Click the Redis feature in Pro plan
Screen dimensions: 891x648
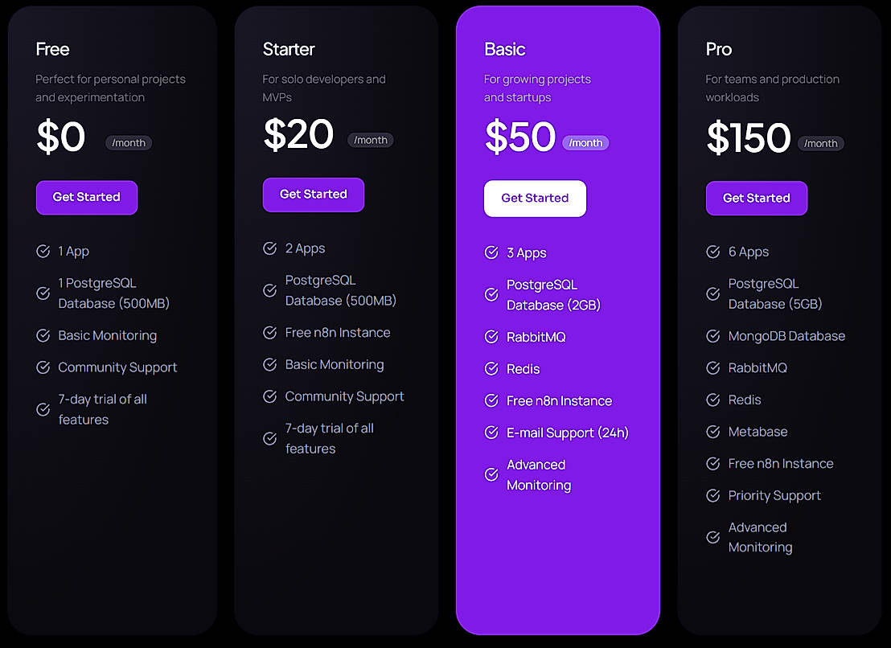click(x=745, y=400)
